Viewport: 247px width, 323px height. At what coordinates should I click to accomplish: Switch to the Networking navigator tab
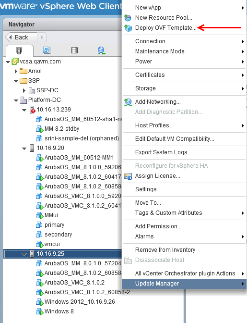point(102,50)
